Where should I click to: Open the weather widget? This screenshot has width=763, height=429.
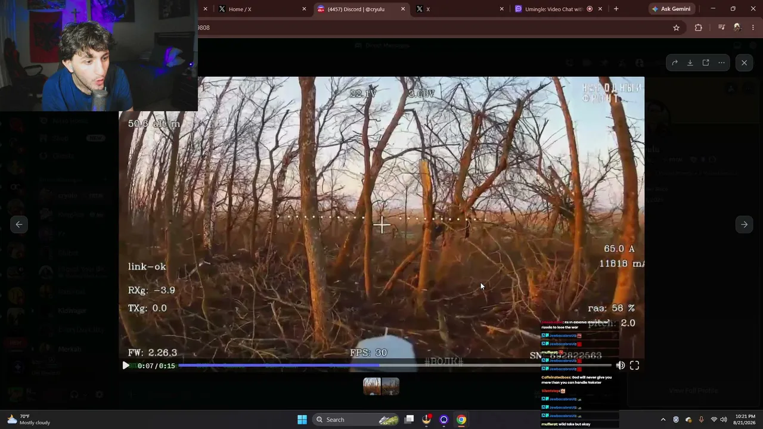[x=29, y=419]
